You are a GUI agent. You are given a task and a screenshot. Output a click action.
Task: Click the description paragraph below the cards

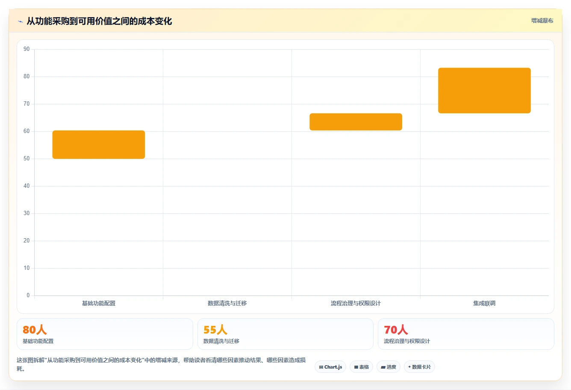point(161,364)
